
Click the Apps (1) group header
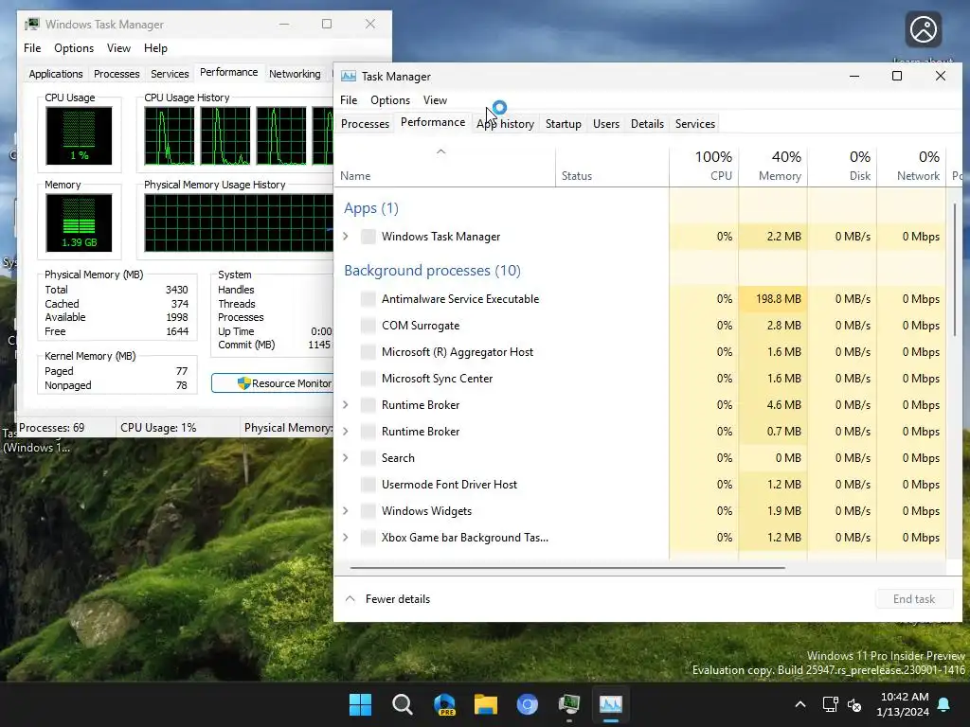(371, 207)
